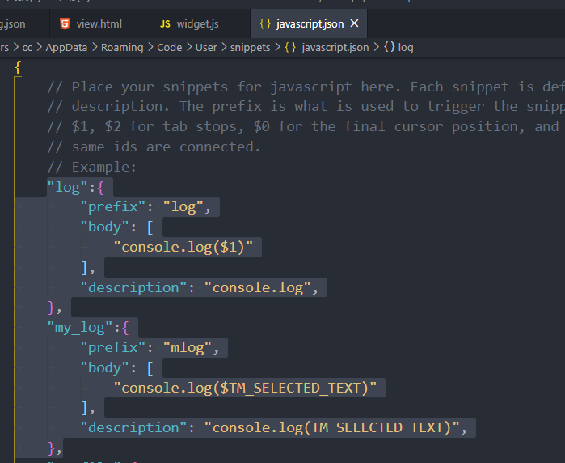
Task: Click the "prefix": "log" line
Action: click(x=145, y=206)
